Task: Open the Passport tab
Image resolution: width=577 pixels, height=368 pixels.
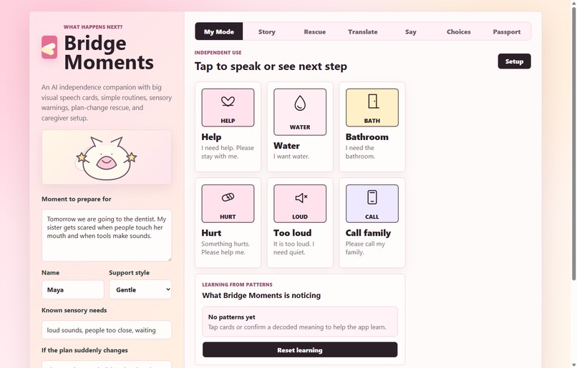Action: (x=507, y=31)
